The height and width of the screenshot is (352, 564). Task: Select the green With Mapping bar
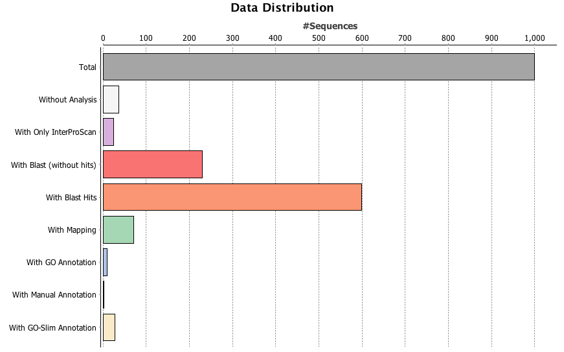[118, 229]
